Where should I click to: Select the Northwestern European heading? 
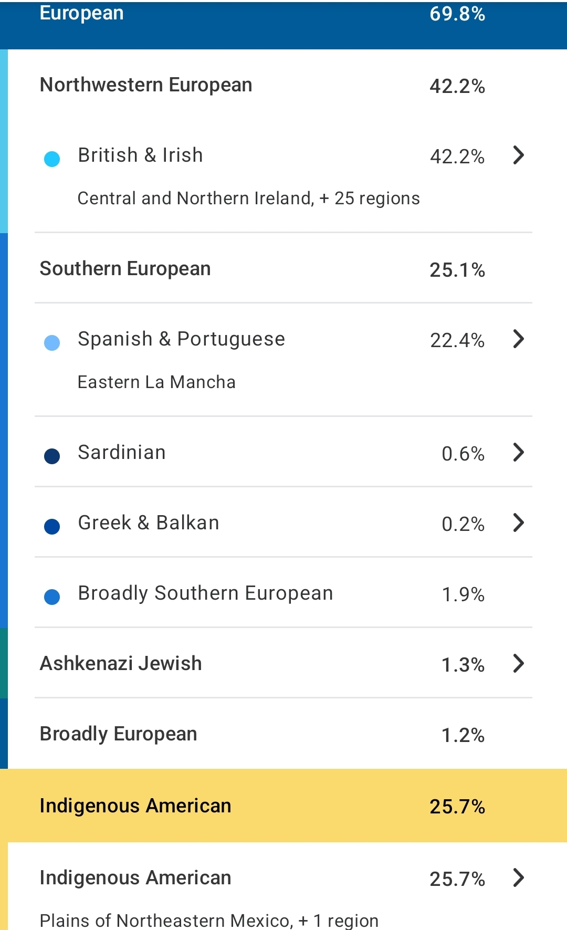[x=146, y=85]
